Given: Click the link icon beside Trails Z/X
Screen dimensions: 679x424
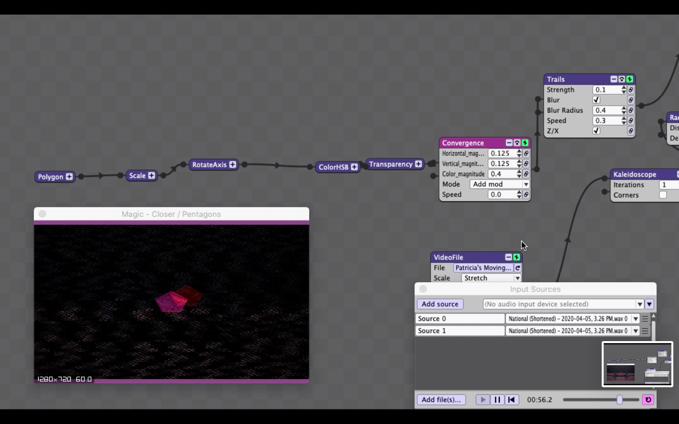Looking at the screenshot, I should pyautogui.click(x=631, y=131).
